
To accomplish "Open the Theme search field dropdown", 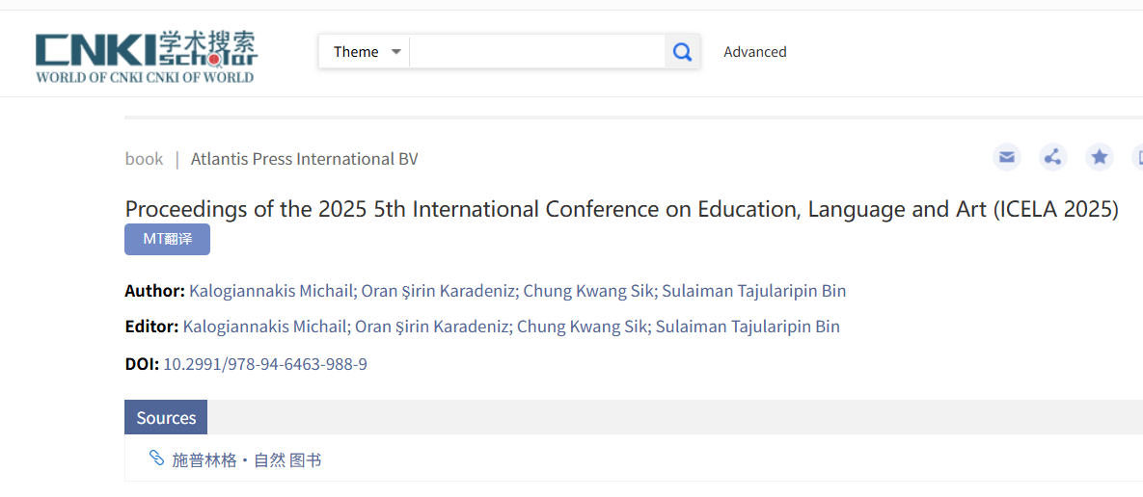I will coord(367,52).
